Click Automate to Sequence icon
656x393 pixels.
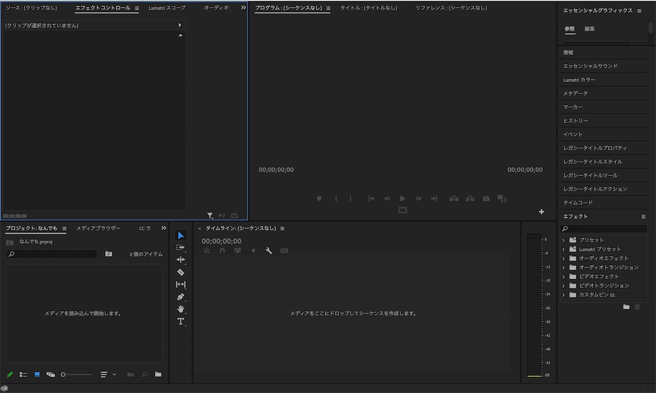pyautogui.click(x=131, y=374)
